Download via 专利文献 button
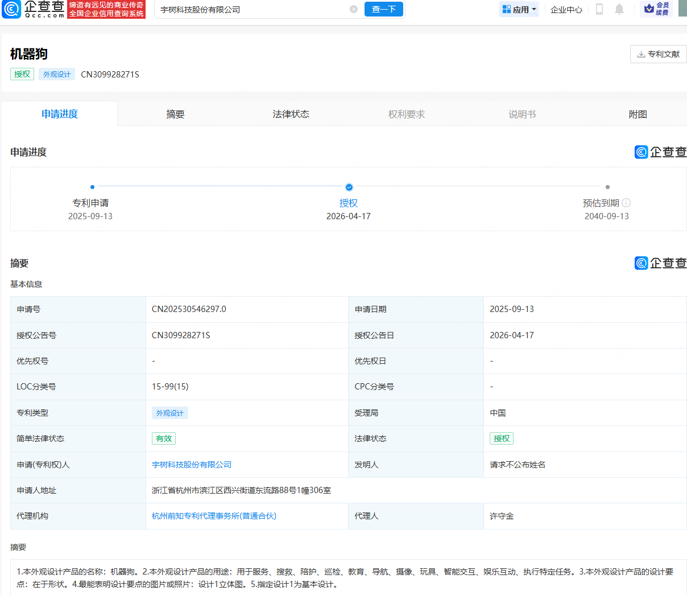Viewport: 687px width, 595px height. (658, 54)
